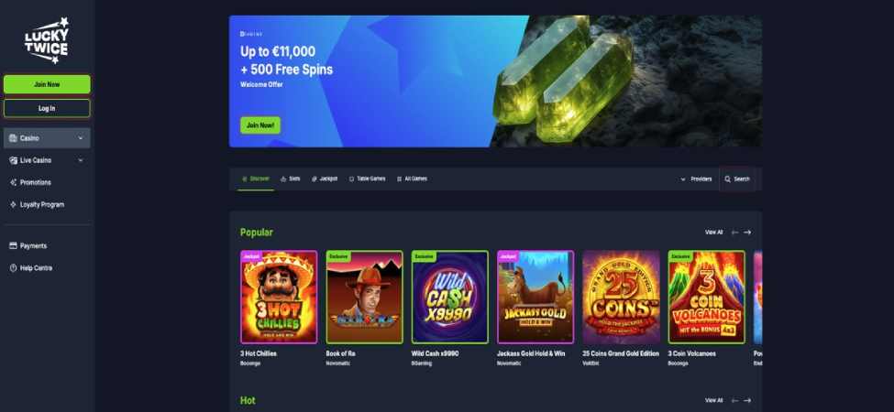
Task: Select the Table Games tab
Action: click(367, 179)
